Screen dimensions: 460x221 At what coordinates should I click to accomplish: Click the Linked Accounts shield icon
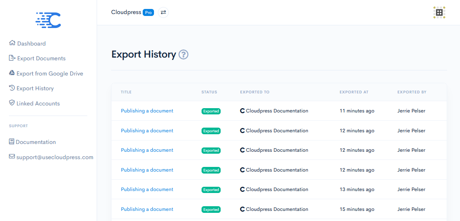(x=12, y=103)
